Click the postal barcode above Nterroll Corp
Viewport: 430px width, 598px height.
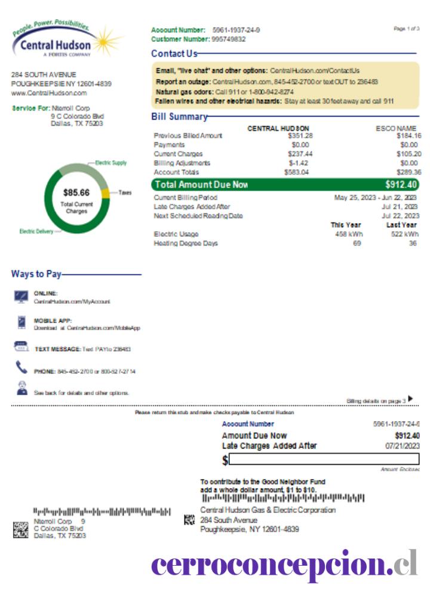[102, 511]
